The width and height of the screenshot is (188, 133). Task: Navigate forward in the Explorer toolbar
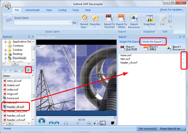pyautogui.click(x=10, y=70)
